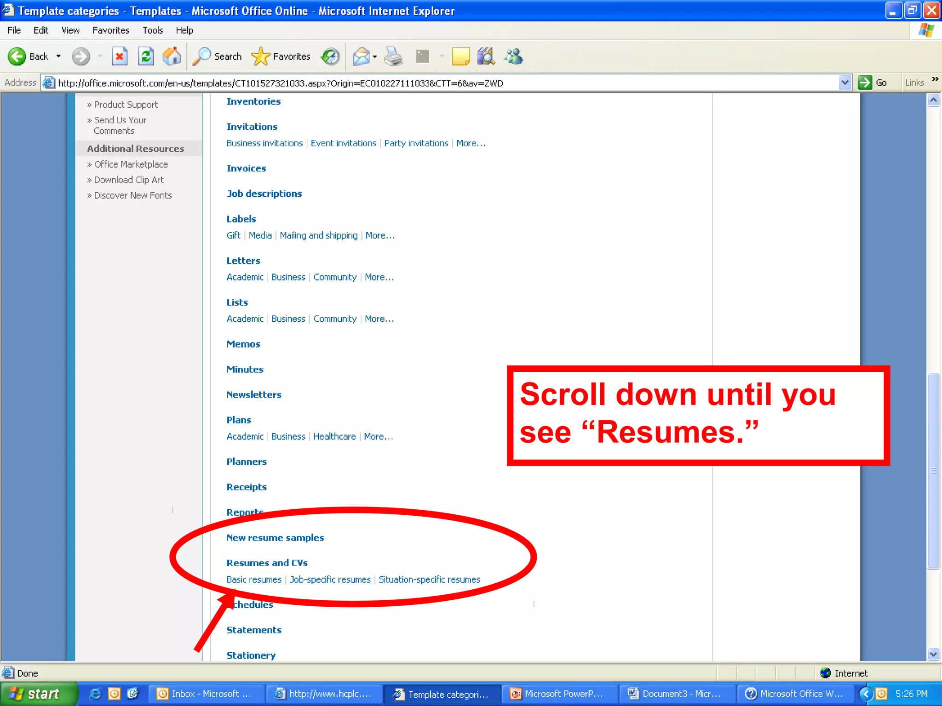Click the scrollbar down arrow
The image size is (942, 706).
(x=933, y=654)
